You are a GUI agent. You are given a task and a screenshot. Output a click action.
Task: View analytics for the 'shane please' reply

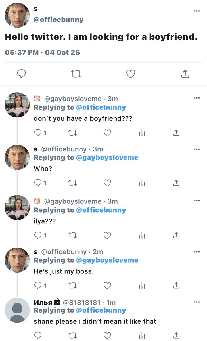[142, 336]
